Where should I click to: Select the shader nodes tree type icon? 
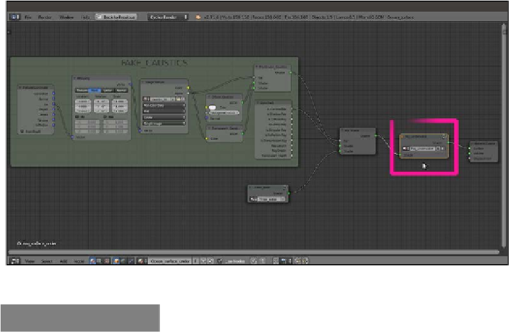[x=93, y=261]
